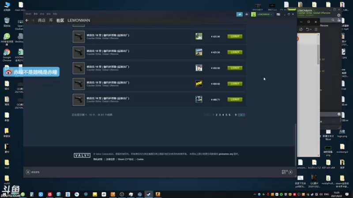Click seller avatar on the ¥450.00 listing
The image size is (353, 198).
point(199,68)
